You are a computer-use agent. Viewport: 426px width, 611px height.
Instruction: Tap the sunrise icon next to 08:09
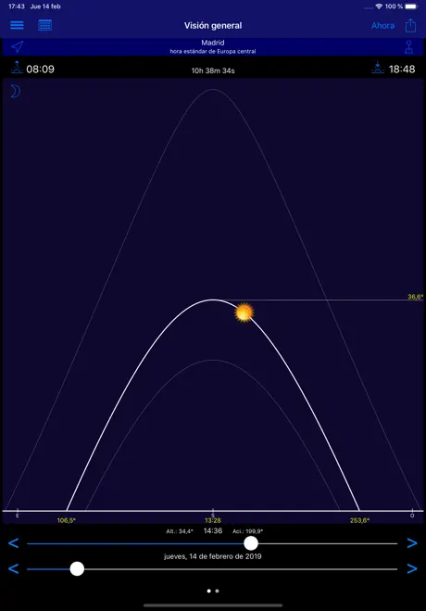click(17, 68)
